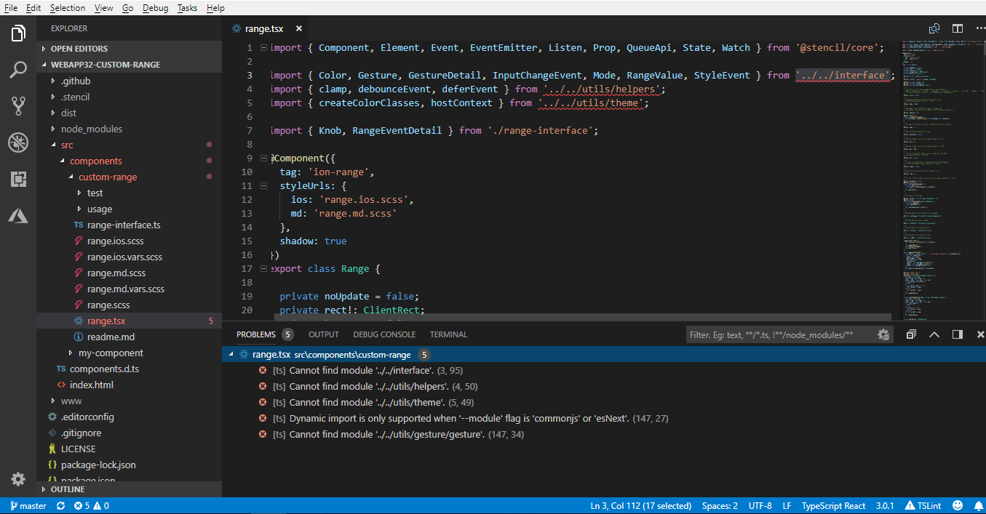Viewport: 986px width, 514px height.
Task: Click the error icon beside the Dynamic import problem
Action: (263, 418)
